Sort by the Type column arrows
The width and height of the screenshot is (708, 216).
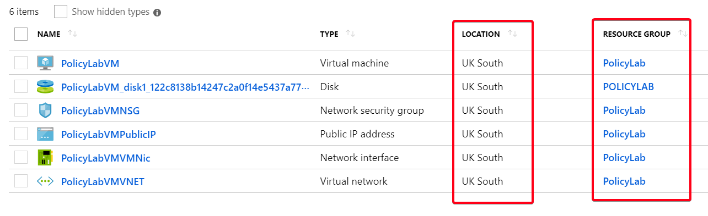350,34
